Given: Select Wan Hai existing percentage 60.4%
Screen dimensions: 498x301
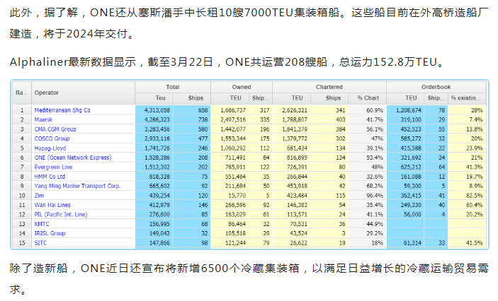Looking at the screenshot, I should coord(468,205).
